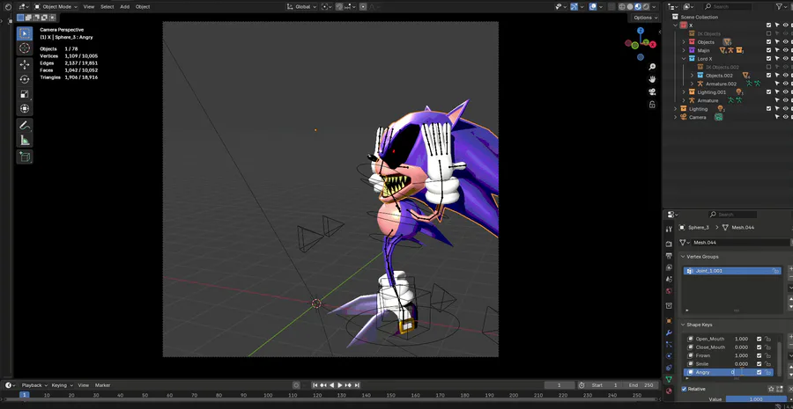This screenshot has height=409, width=793.
Task: Open the viewport Options dropdown
Action: [646, 18]
